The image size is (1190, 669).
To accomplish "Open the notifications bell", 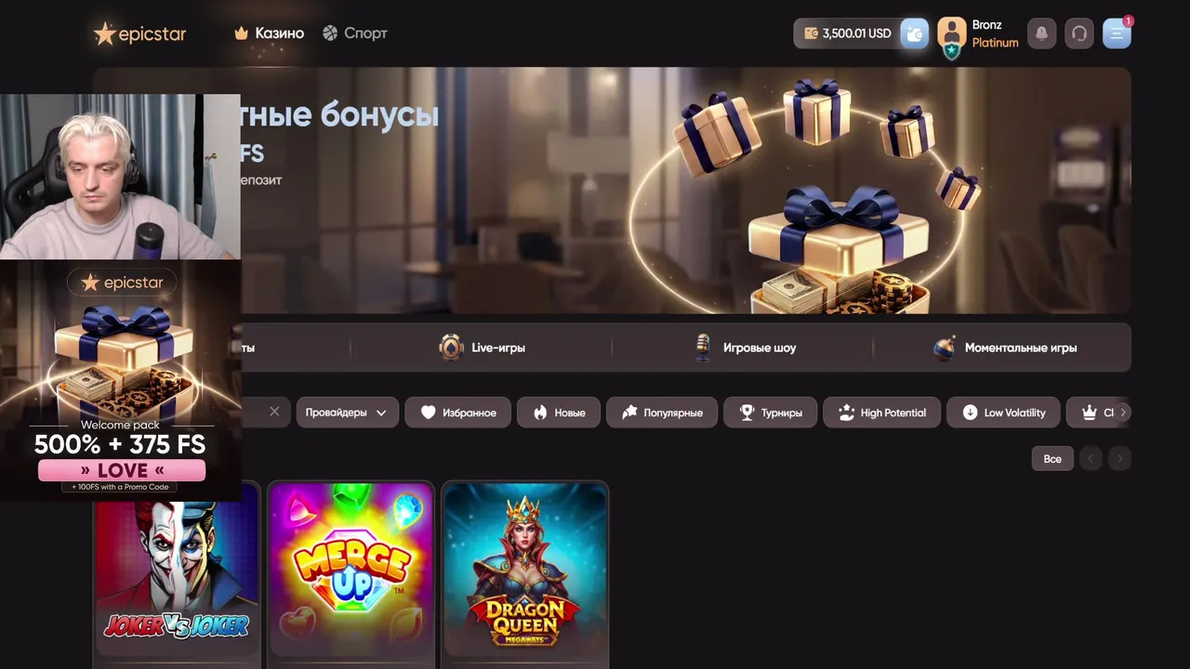I will [1041, 33].
